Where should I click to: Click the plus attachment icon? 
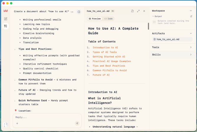[x=17, y=123]
